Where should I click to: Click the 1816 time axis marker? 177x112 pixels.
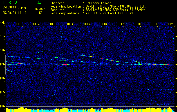coord(104,24)
